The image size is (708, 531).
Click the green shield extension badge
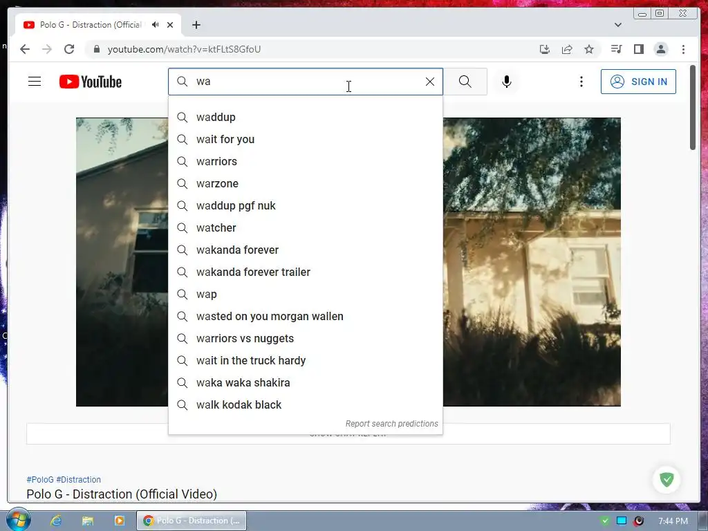coord(667,479)
